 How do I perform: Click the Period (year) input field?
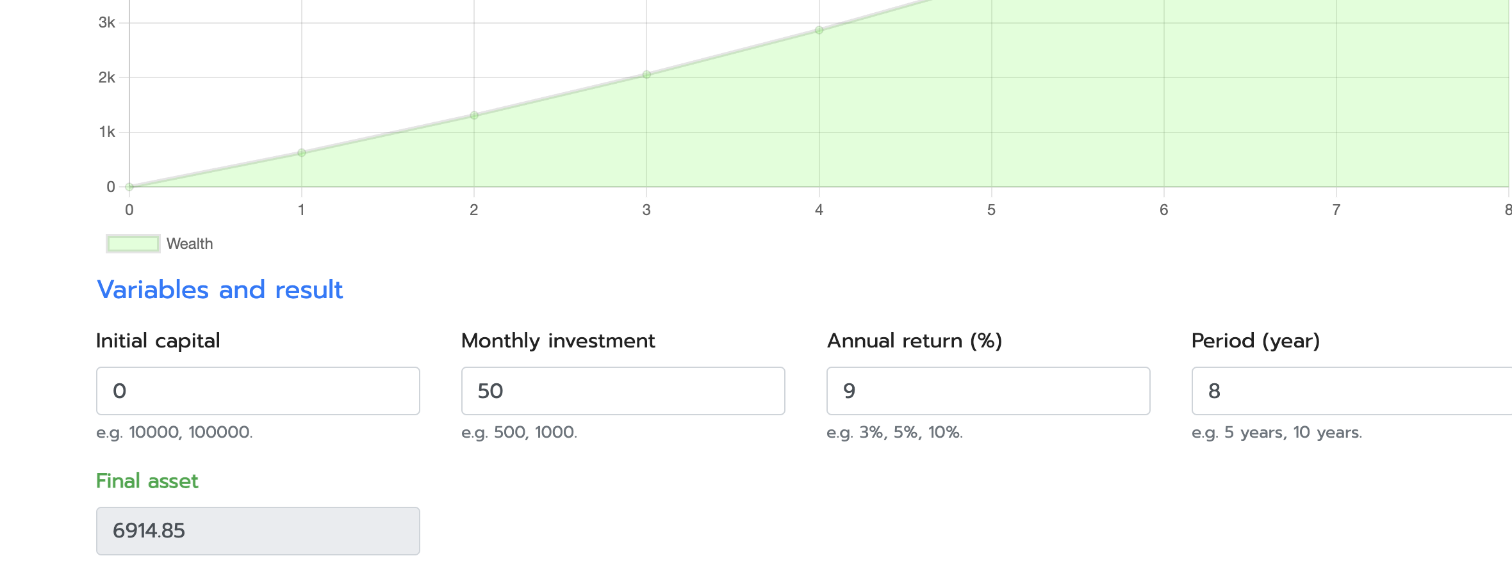coord(1352,391)
